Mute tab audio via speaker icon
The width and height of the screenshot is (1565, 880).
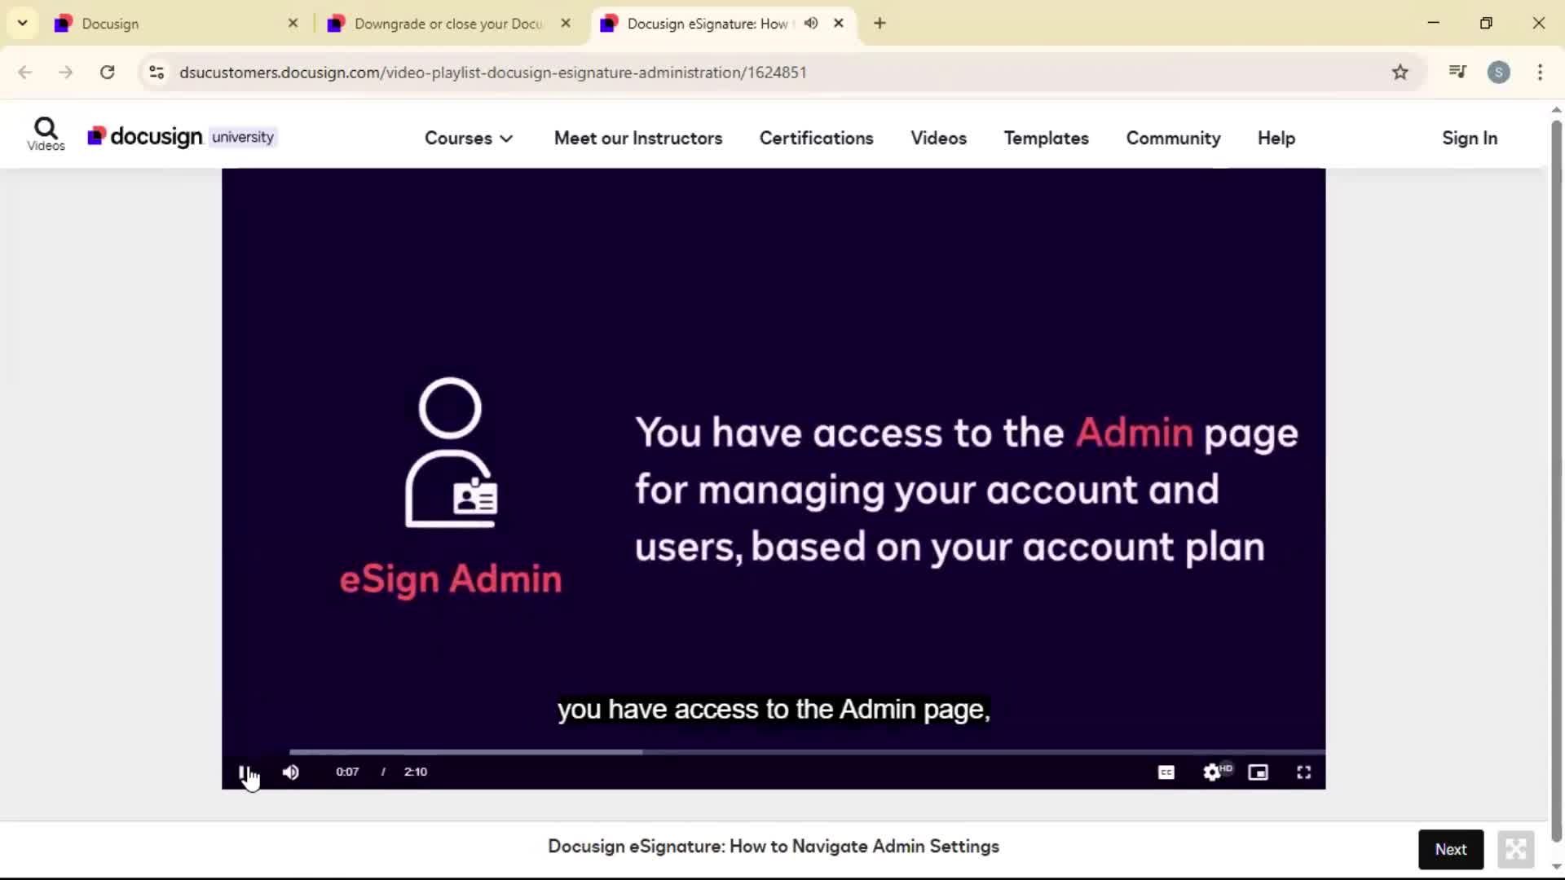(810, 24)
